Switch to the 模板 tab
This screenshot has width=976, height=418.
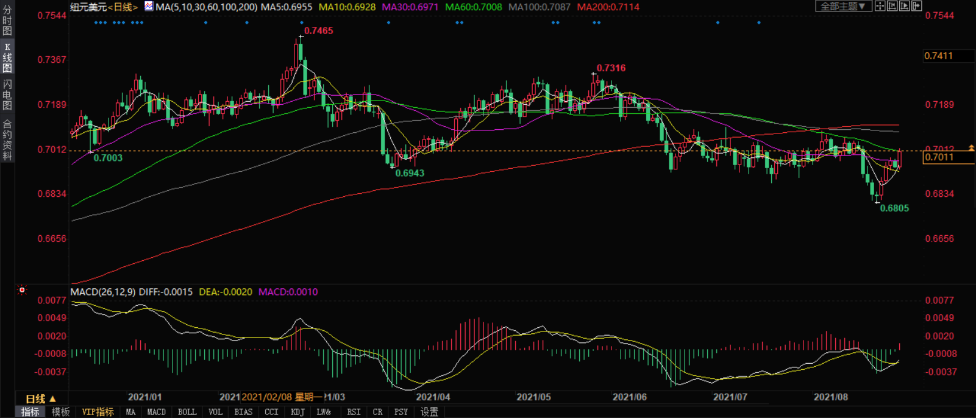click(x=60, y=413)
